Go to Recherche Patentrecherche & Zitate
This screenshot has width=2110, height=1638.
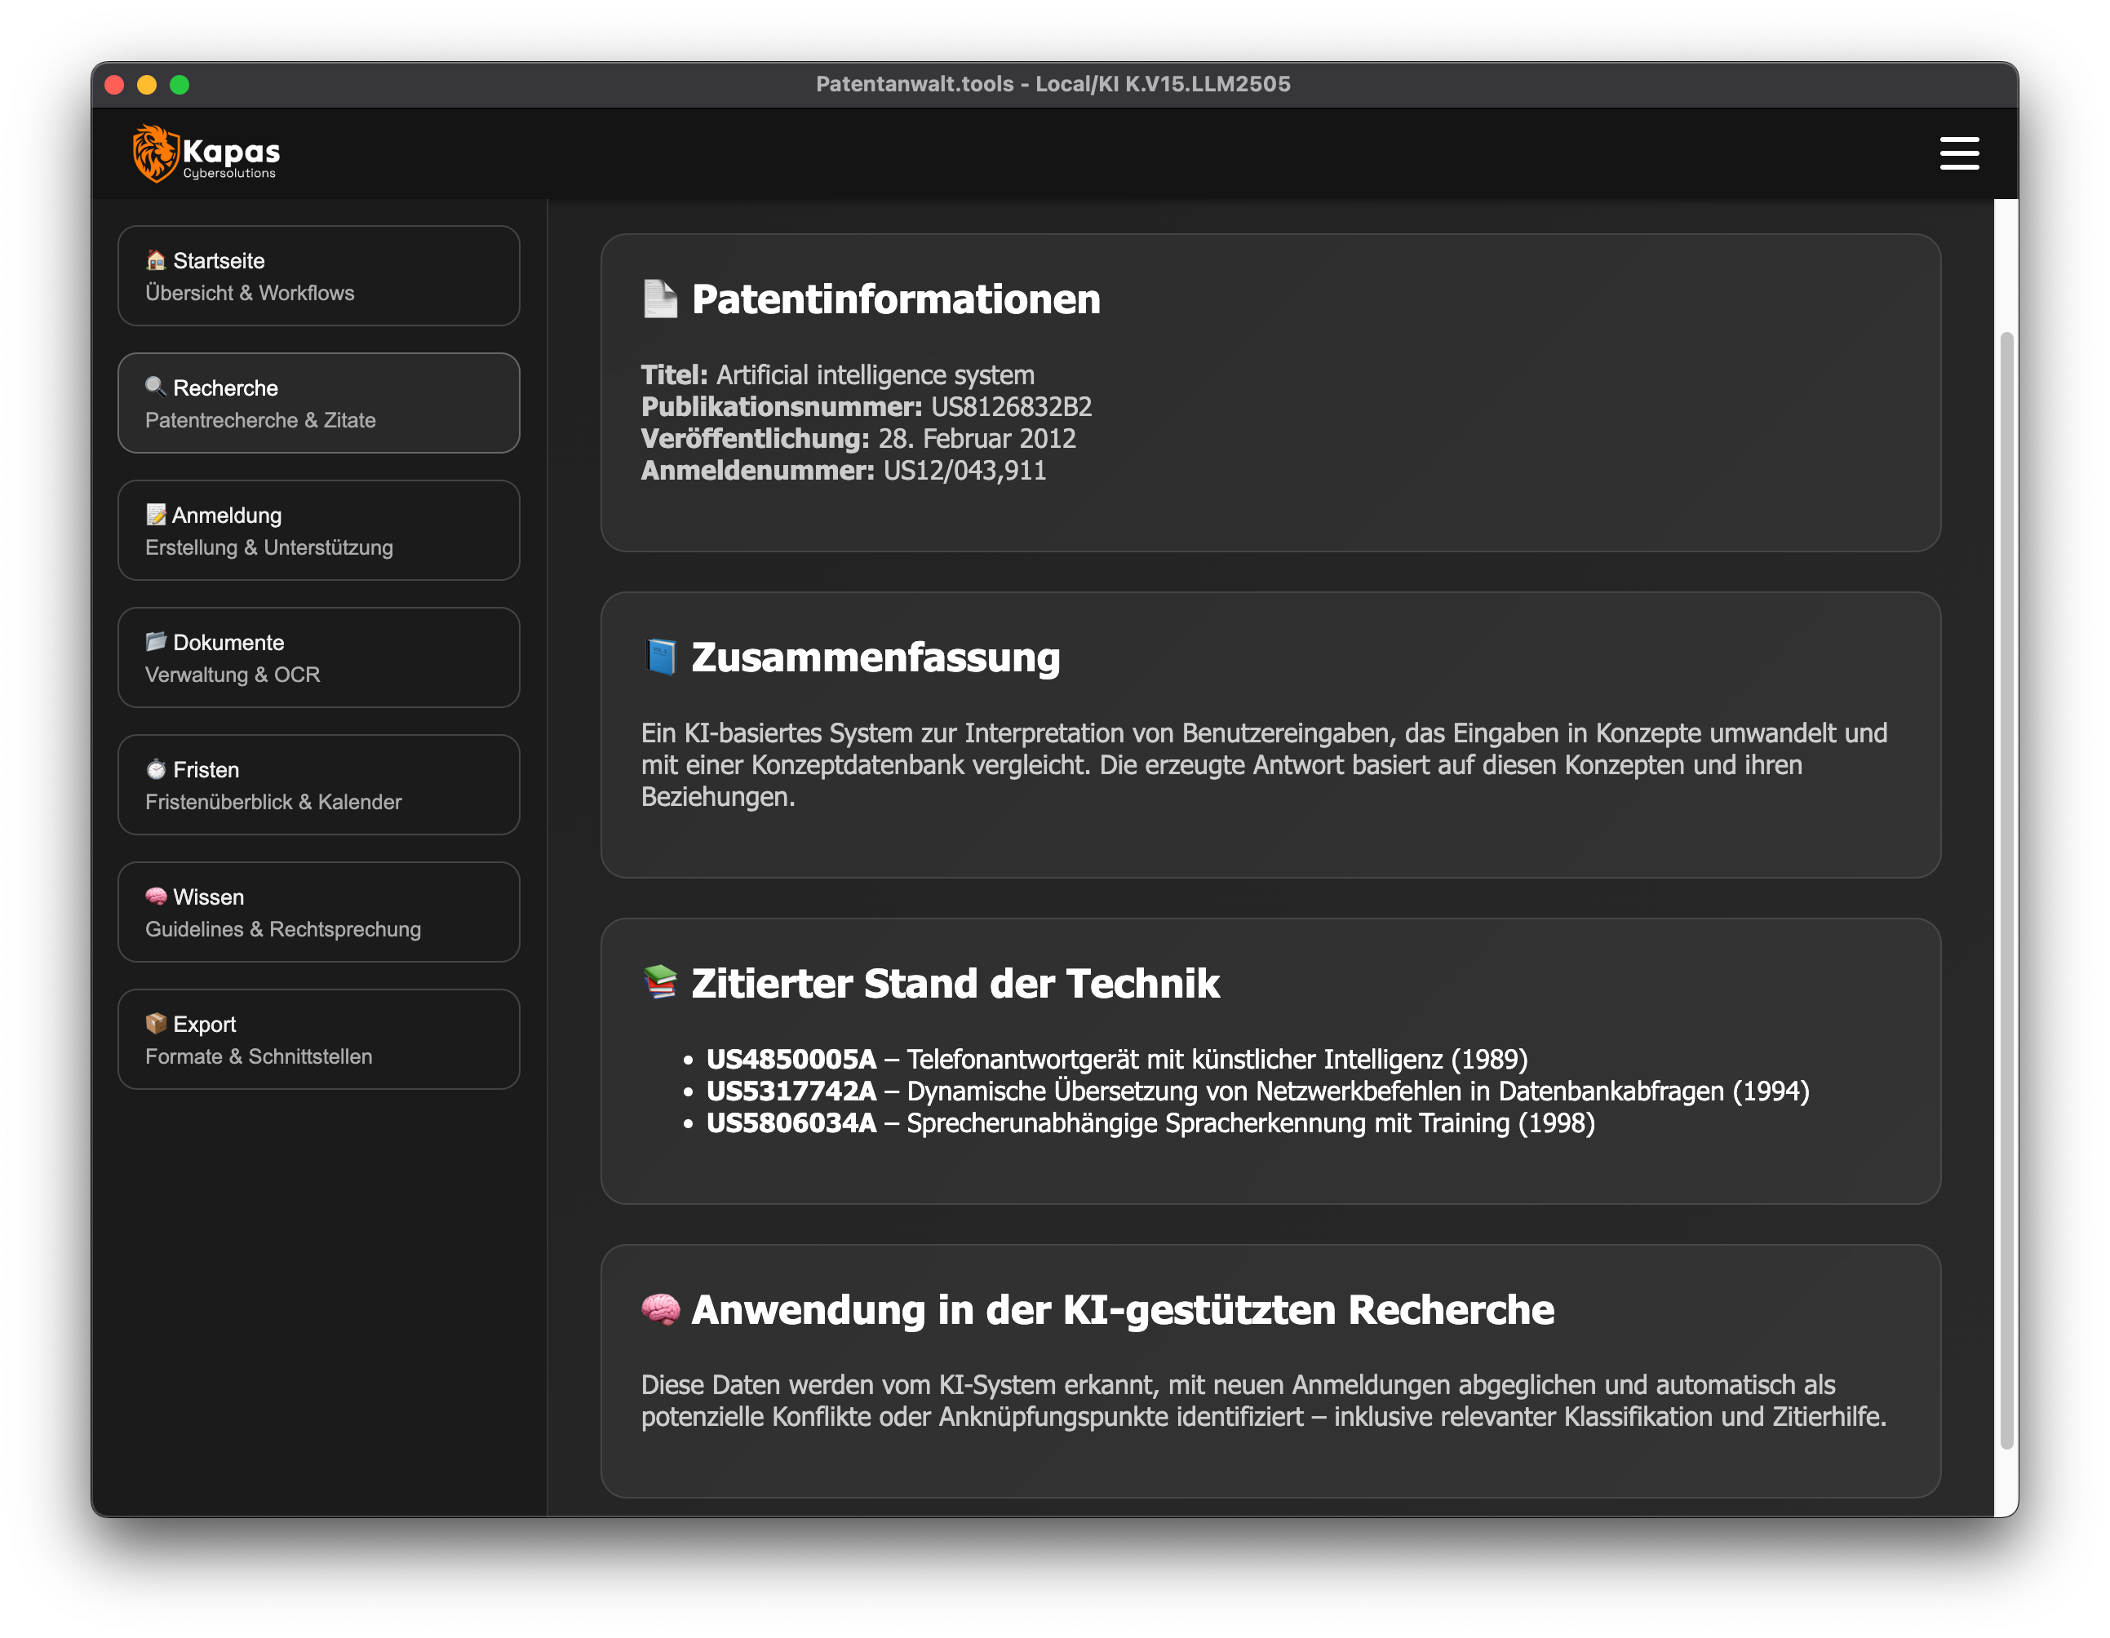coord(318,403)
